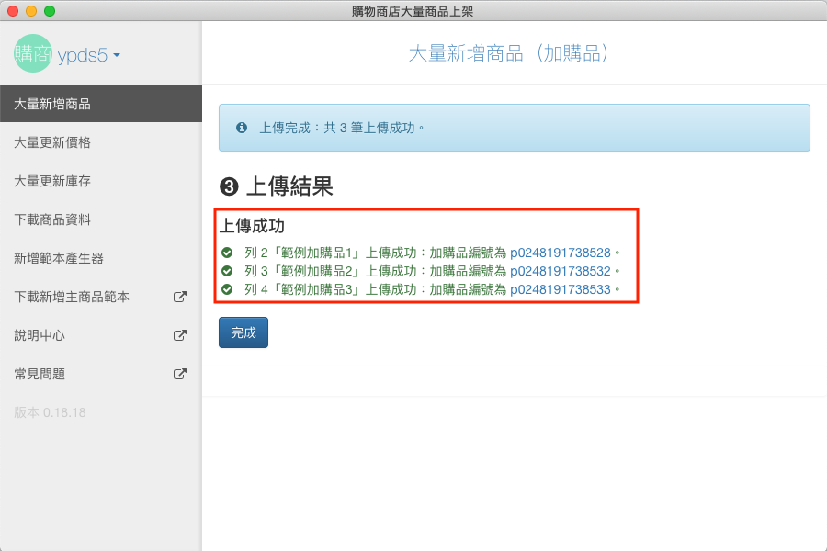Viewport: 827px width, 551px height.
Task: Click the green check icon for 列 3
Action: 227,271
